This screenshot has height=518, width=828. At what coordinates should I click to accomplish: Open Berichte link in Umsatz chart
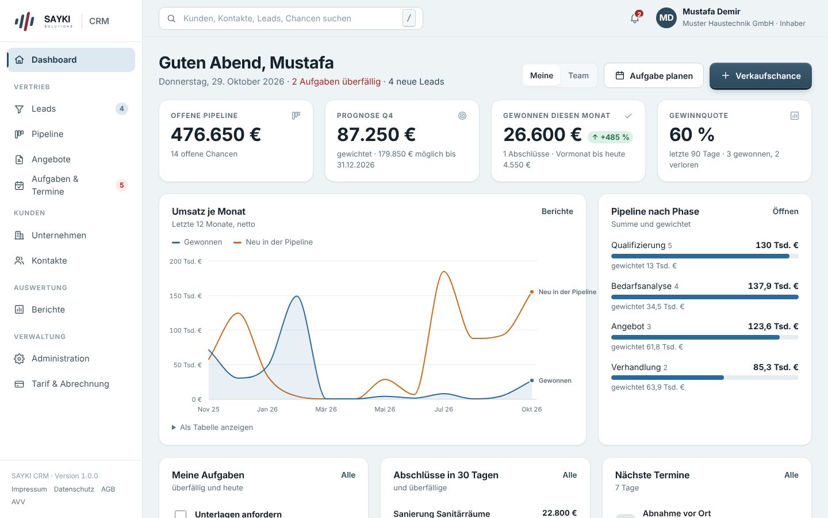pyautogui.click(x=557, y=211)
